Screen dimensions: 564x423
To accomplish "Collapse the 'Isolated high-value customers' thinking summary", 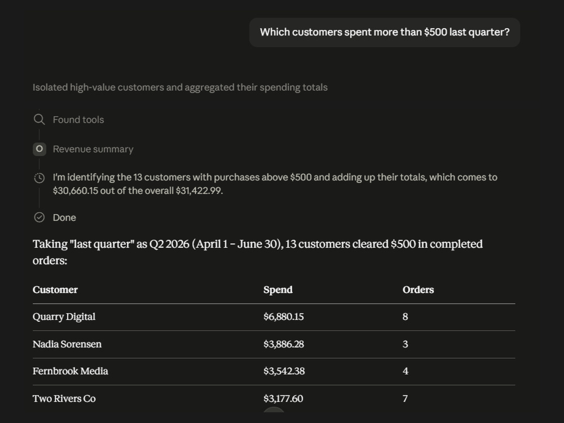I will click(180, 87).
